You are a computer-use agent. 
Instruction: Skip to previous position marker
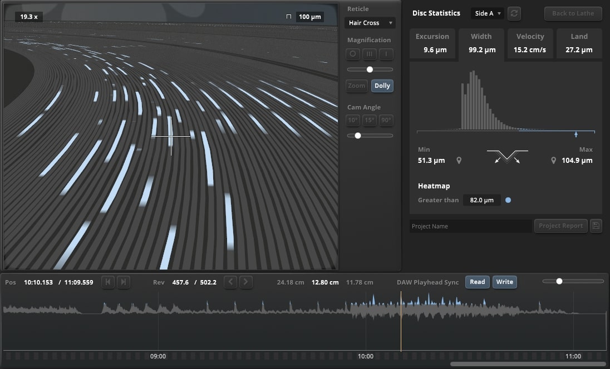pyautogui.click(x=108, y=282)
